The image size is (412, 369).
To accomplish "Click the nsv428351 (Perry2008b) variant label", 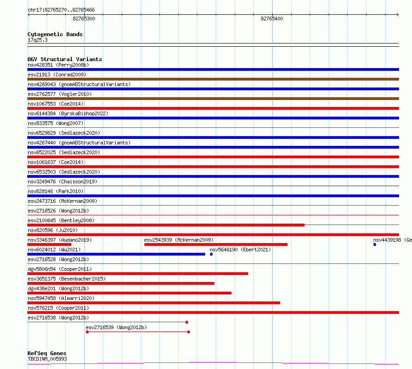I will point(58,65).
